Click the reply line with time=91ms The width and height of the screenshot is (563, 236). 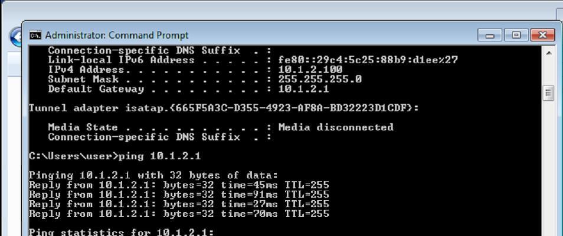179,195
